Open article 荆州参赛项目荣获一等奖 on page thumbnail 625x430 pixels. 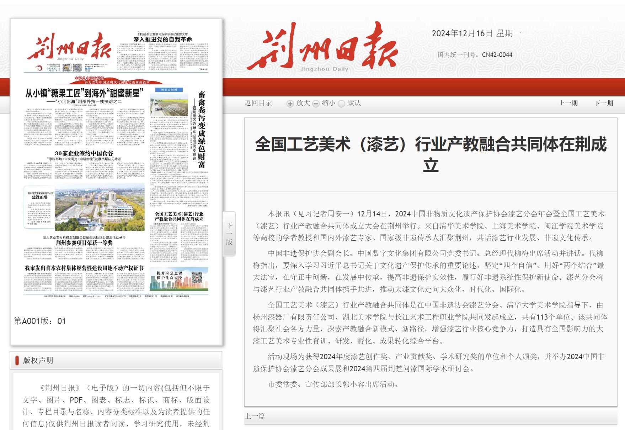point(84,243)
